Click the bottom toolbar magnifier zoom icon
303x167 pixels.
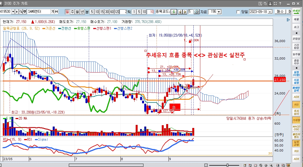(x=271, y=165)
